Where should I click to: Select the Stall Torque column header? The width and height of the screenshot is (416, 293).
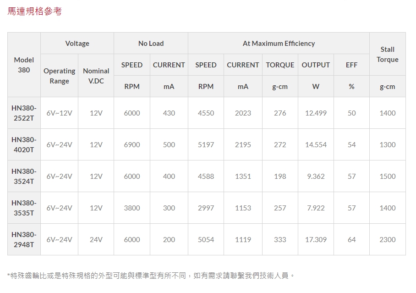tap(387, 54)
